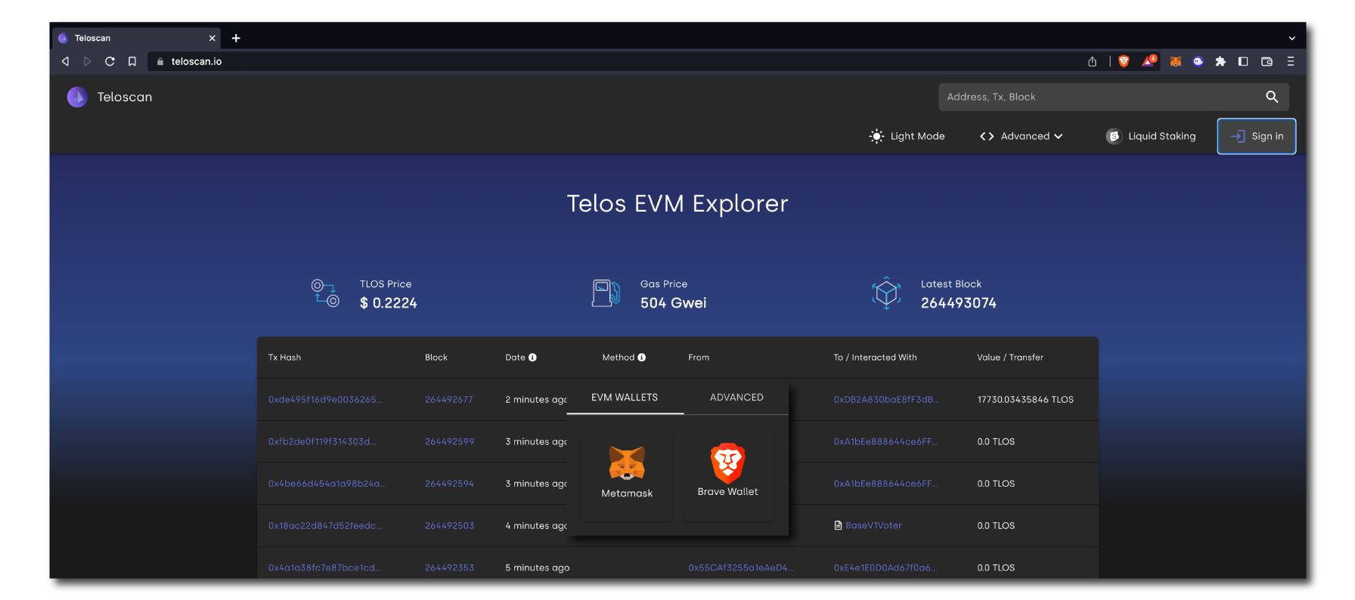Click the BaseV1Voter contract document icon
Image resolution: width=1355 pixels, height=600 pixels.
tap(838, 525)
